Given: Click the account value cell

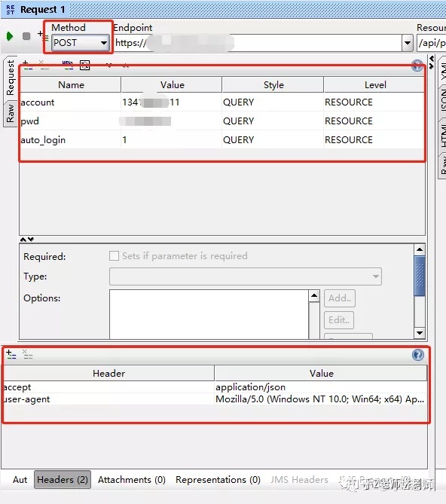Looking at the screenshot, I should coord(171,102).
